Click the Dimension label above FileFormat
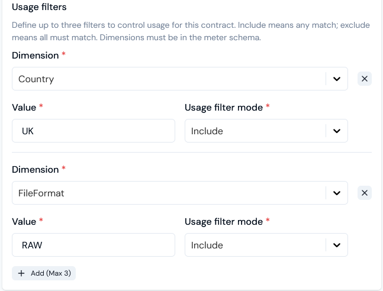 pyautogui.click(x=36, y=169)
